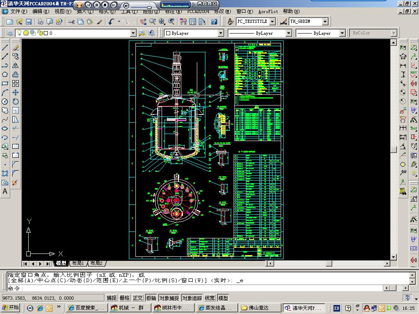Select the Spline tool
The width and height of the screenshot is (419, 314).
point(5,120)
